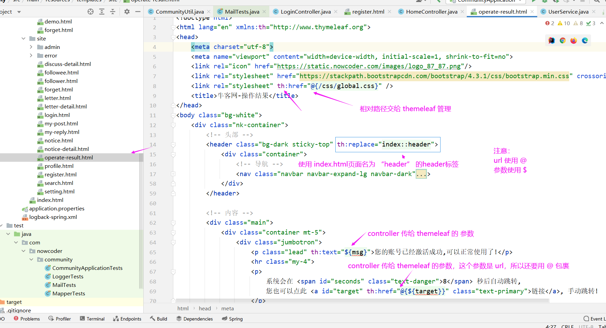Image resolution: width=606 pixels, height=328 pixels.
Task: Expand the folded nav block at line 17
Action: pyautogui.click(x=173, y=174)
